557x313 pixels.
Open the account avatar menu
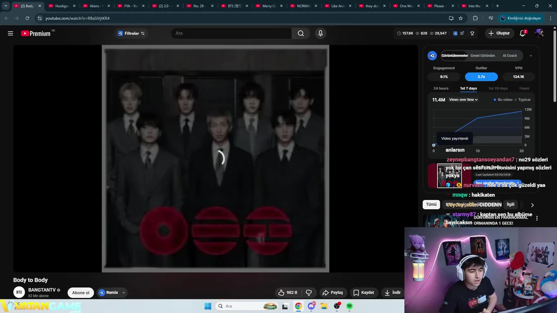pyautogui.click(x=540, y=33)
